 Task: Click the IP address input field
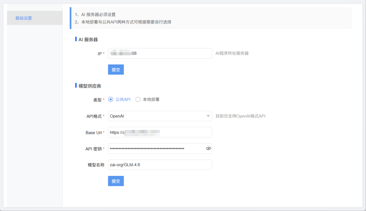tap(160, 53)
